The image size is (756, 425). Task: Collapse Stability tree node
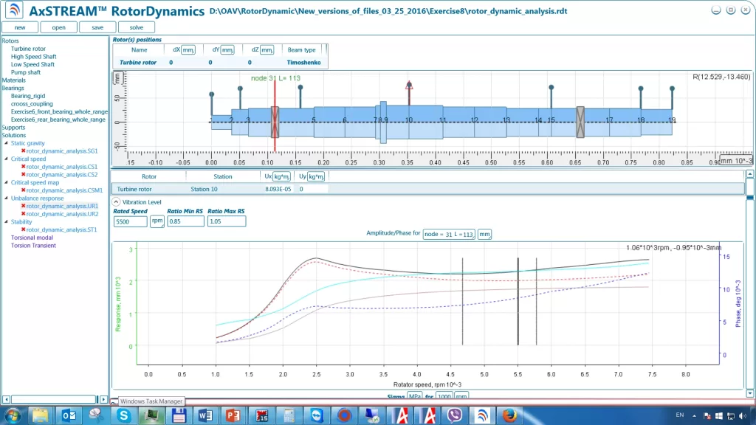6,221
